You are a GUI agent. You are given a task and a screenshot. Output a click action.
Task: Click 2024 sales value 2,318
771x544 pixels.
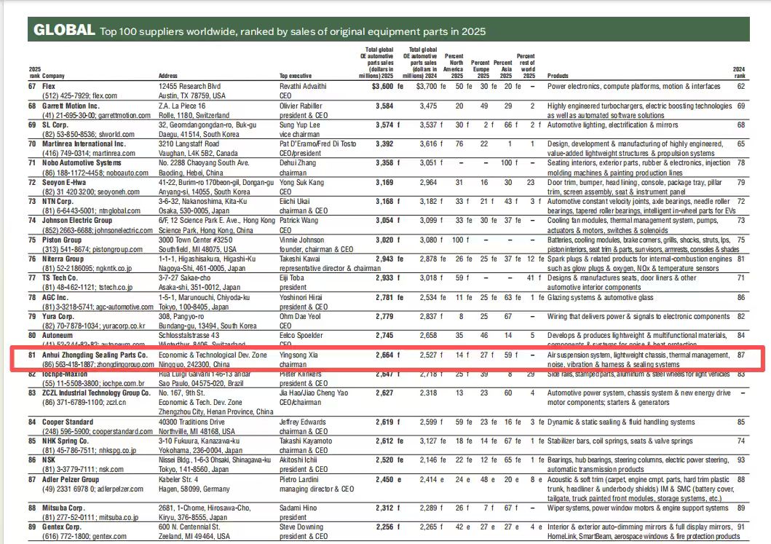[428, 393]
